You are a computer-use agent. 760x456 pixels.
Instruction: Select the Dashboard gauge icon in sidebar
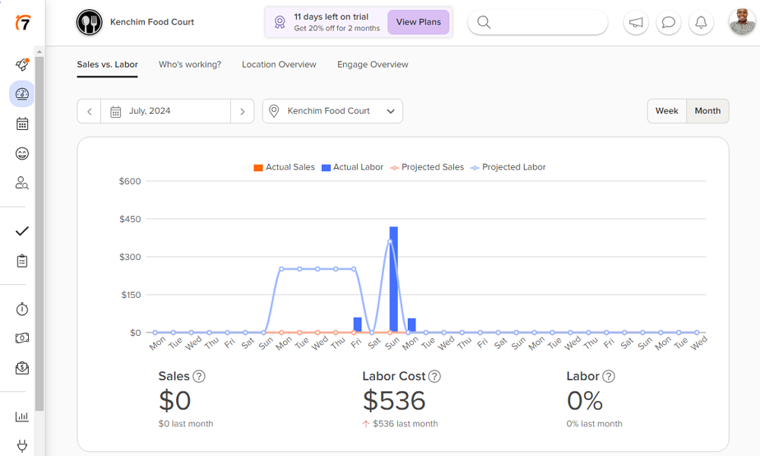point(22,93)
